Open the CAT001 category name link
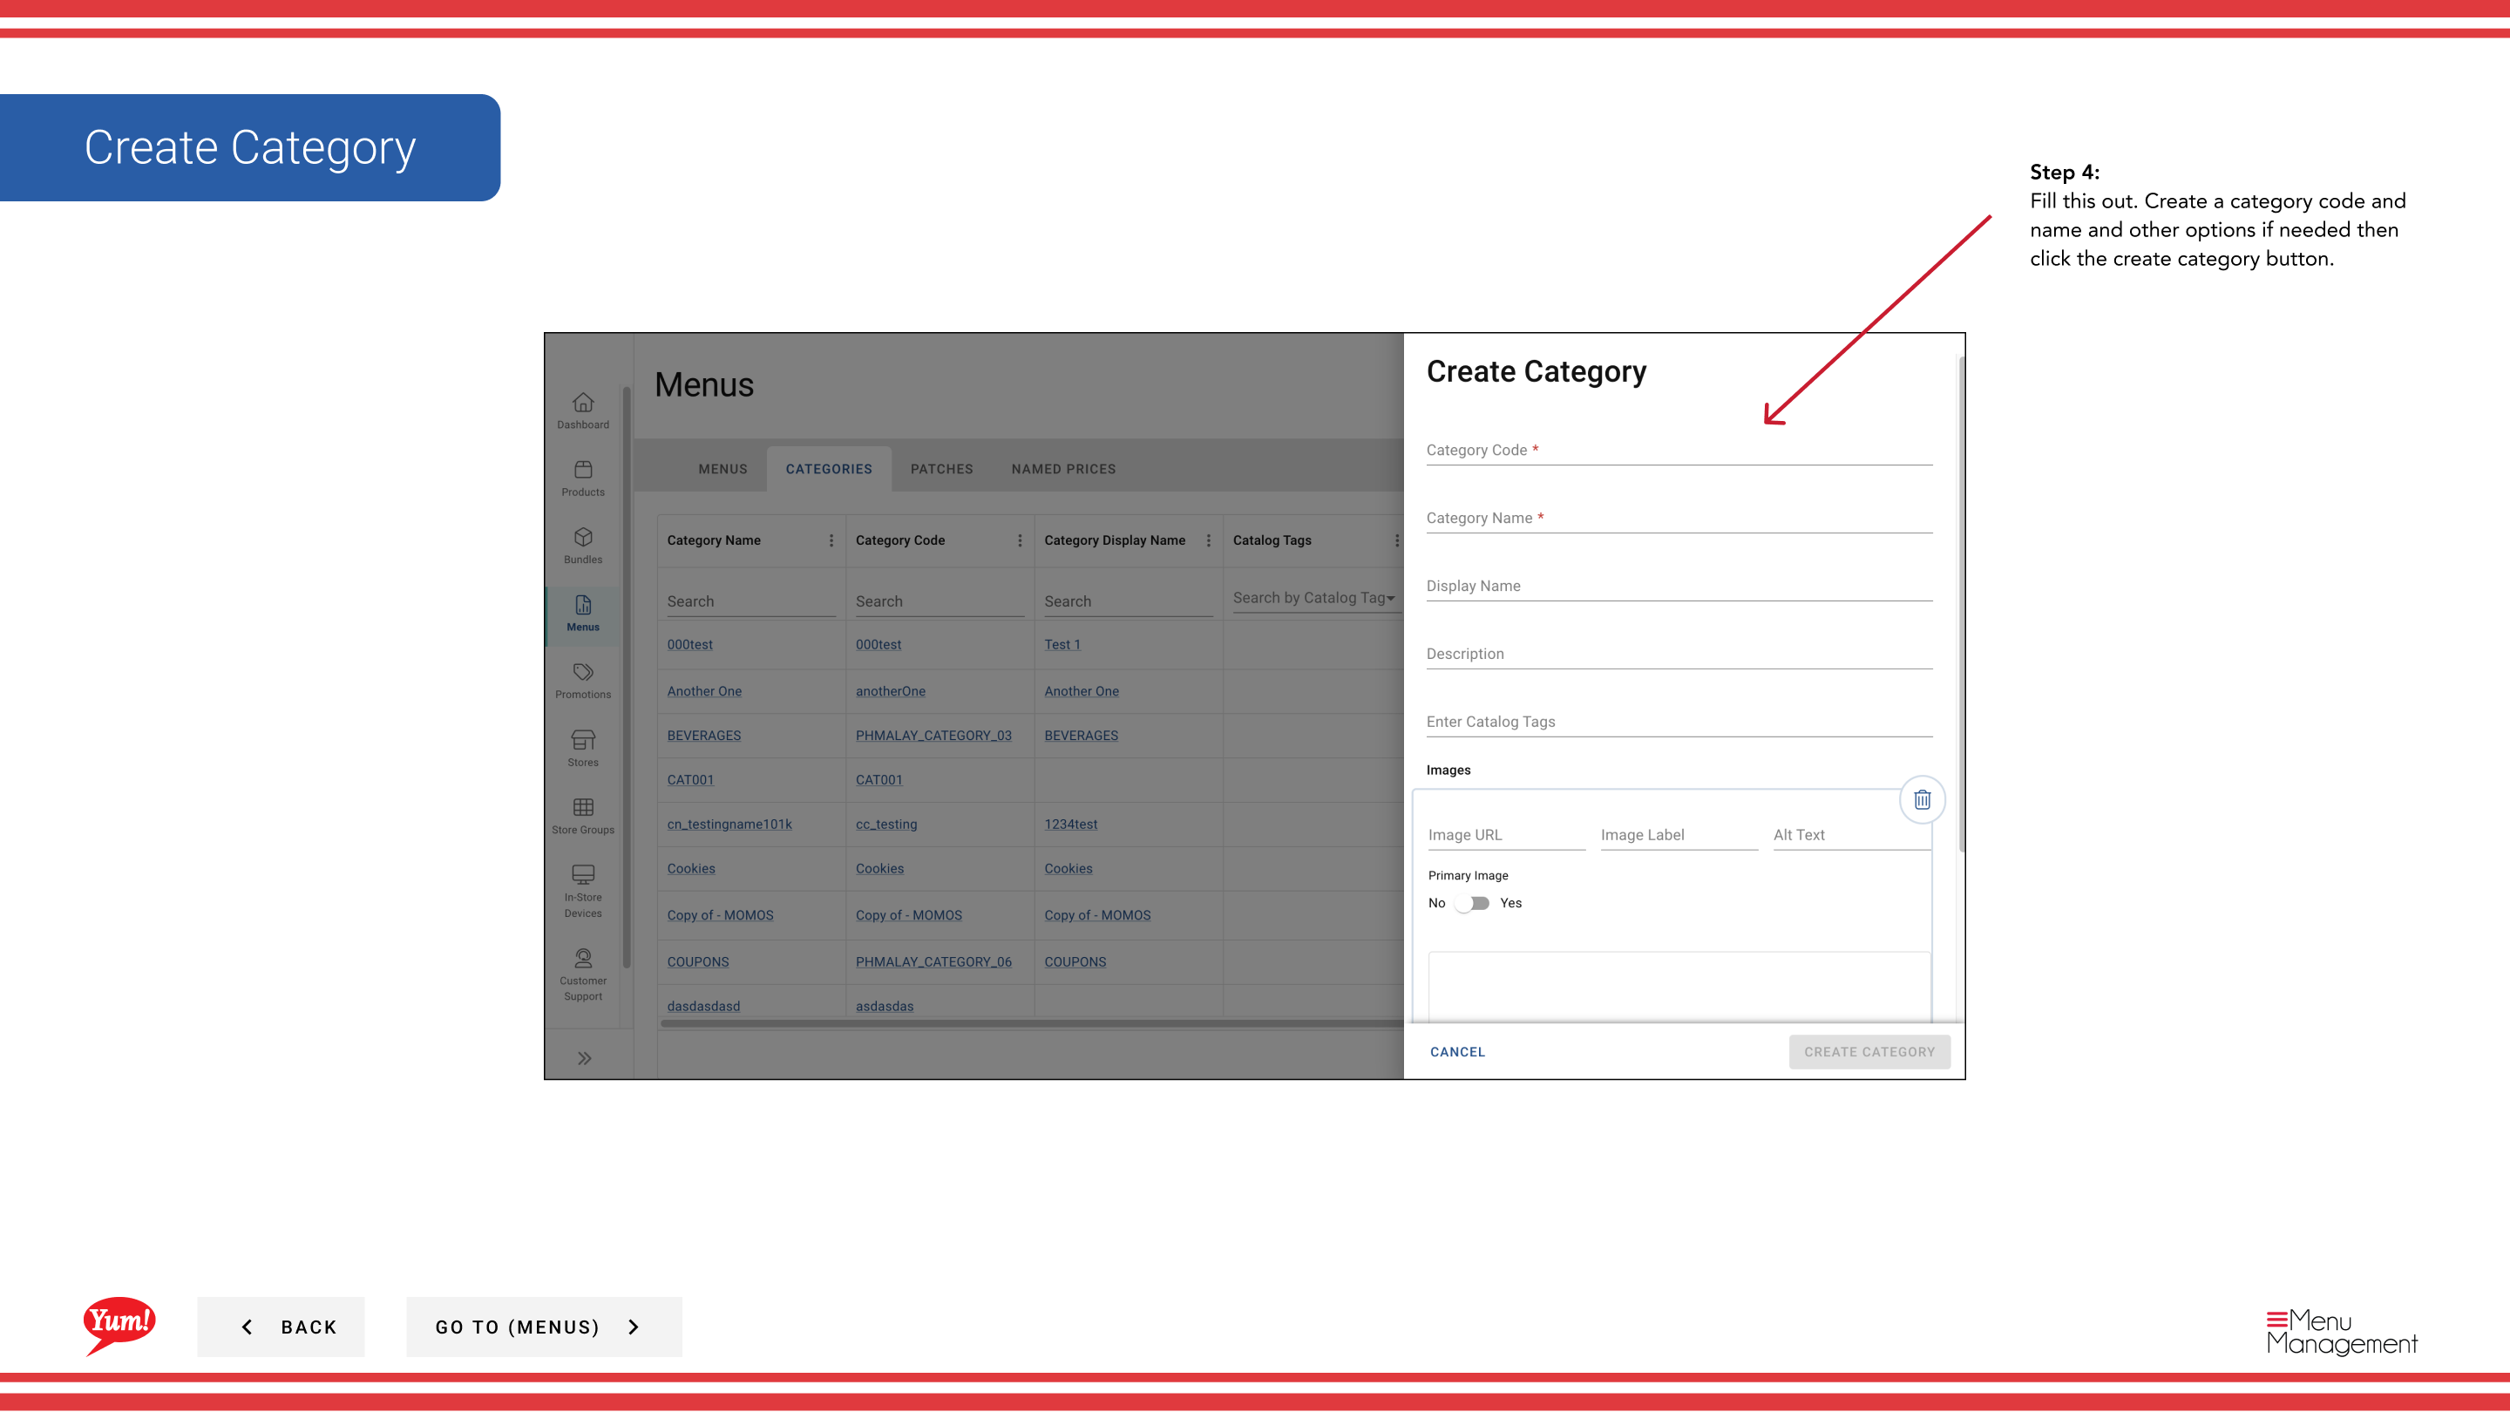The image size is (2510, 1412). (690, 781)
